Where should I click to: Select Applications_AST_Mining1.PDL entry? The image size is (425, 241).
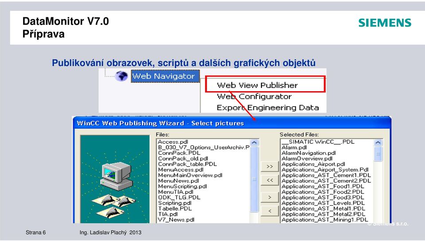(325, 220)
